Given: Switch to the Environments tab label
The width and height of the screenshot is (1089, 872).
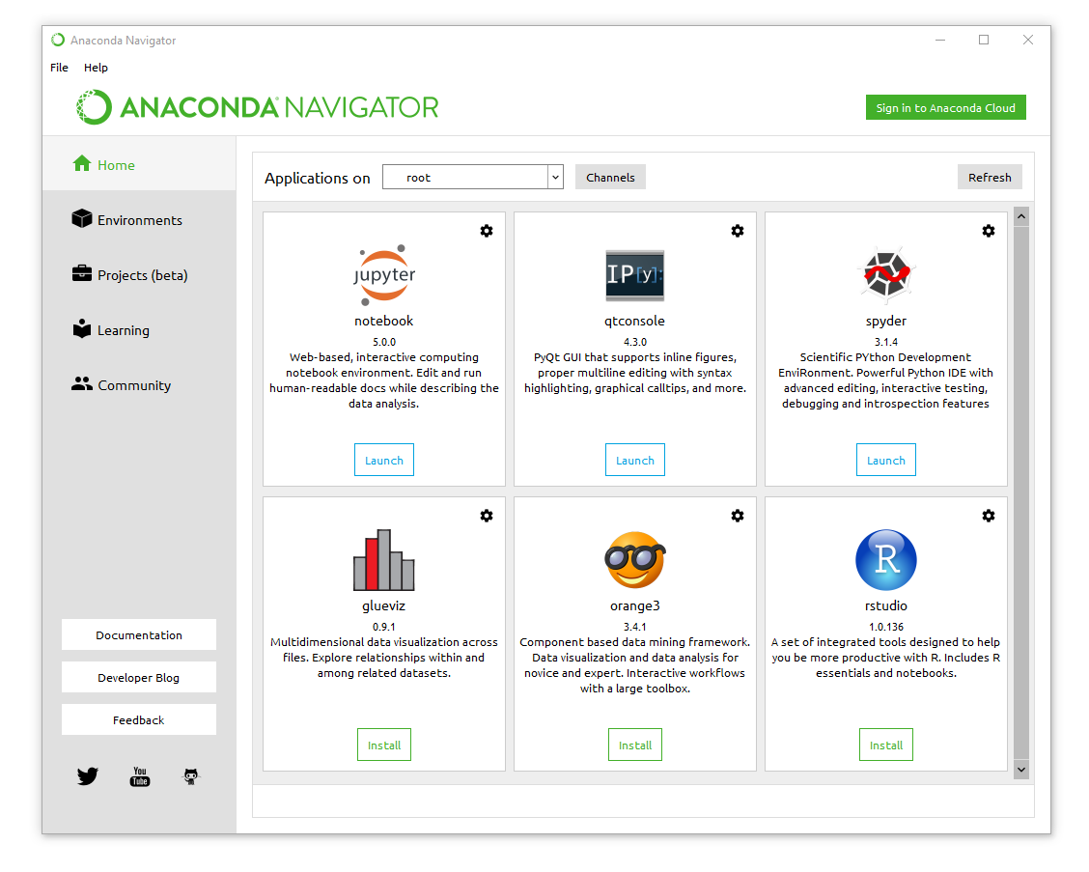Looking at the screenshot, I should 140,220.
